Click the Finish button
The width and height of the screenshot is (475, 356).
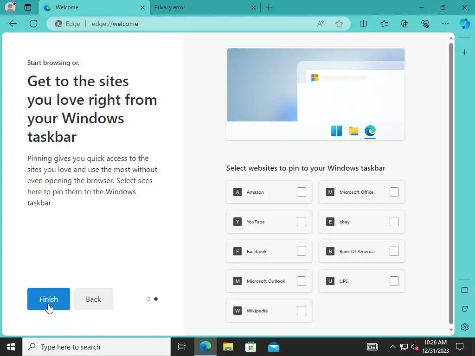[x=48, y=299]
